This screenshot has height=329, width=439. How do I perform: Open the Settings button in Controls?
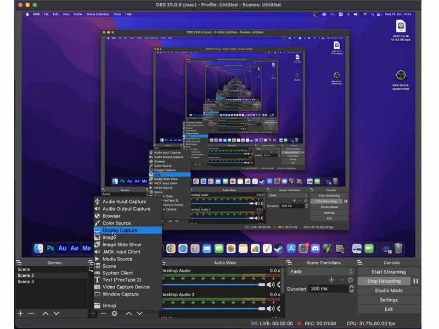click(x=389, y=300)
